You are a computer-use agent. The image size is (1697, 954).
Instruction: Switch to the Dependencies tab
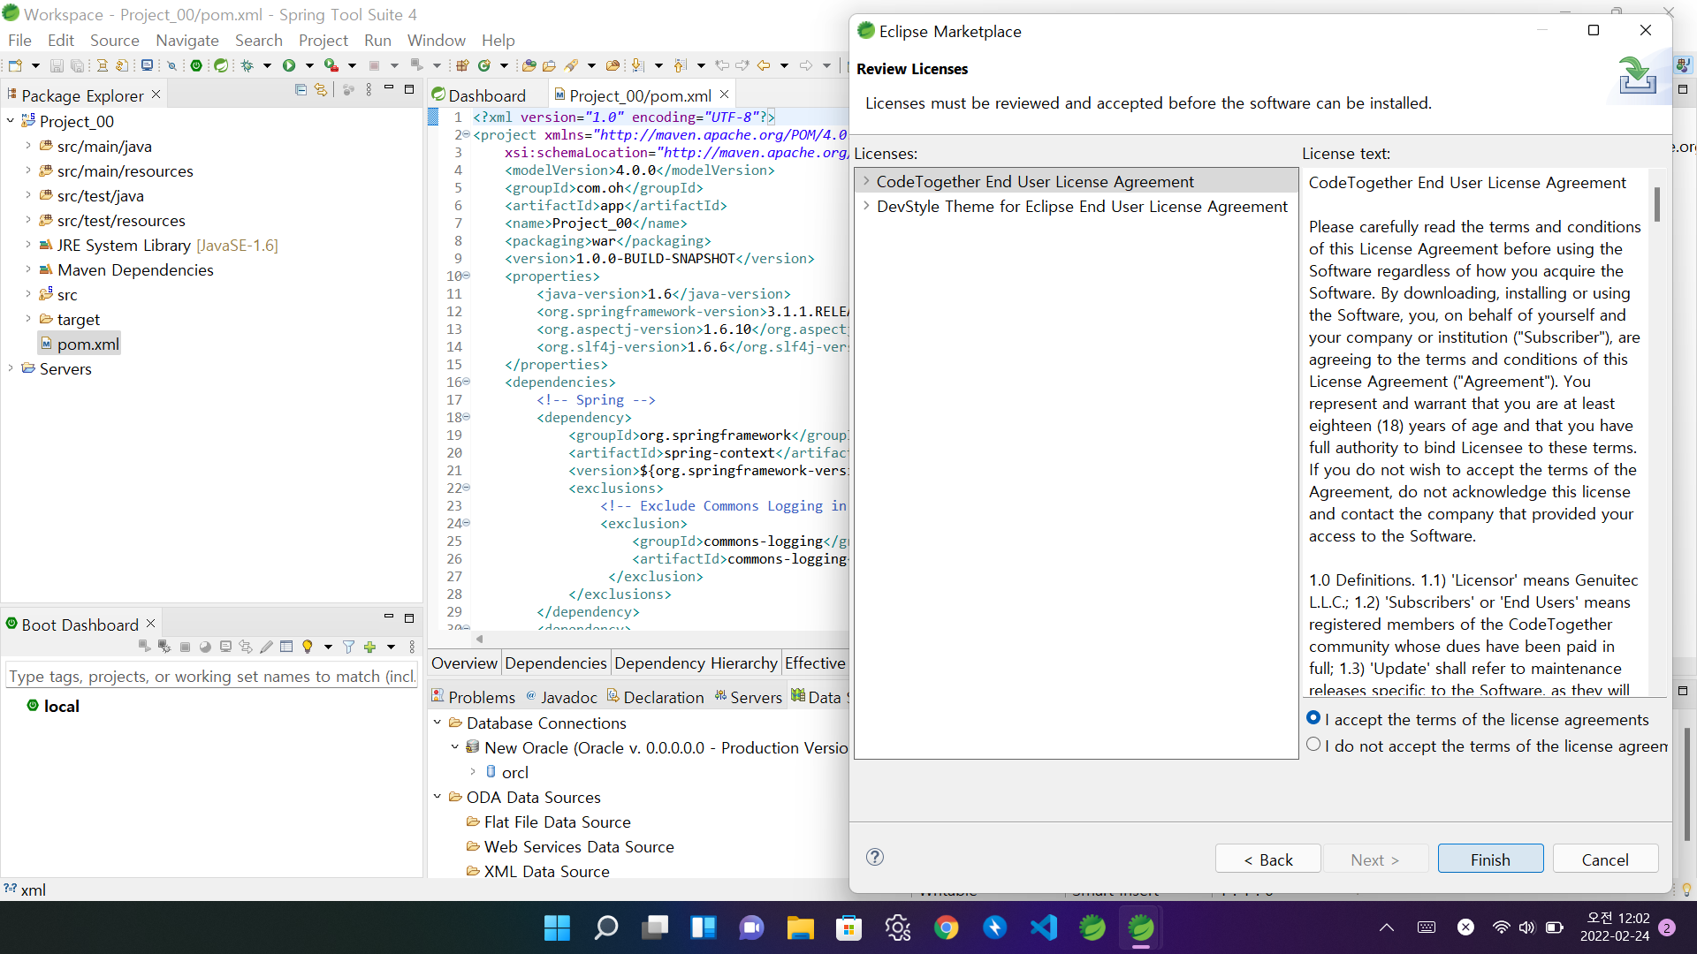(555, 663)
